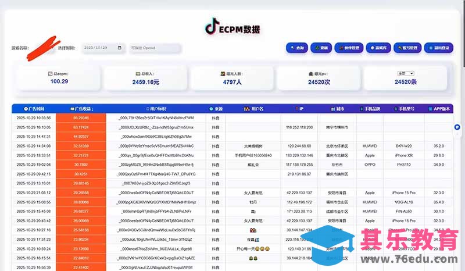465x271 pixels.
Task: Click total income 2459.16元
Action: click(x=146, y=82)
